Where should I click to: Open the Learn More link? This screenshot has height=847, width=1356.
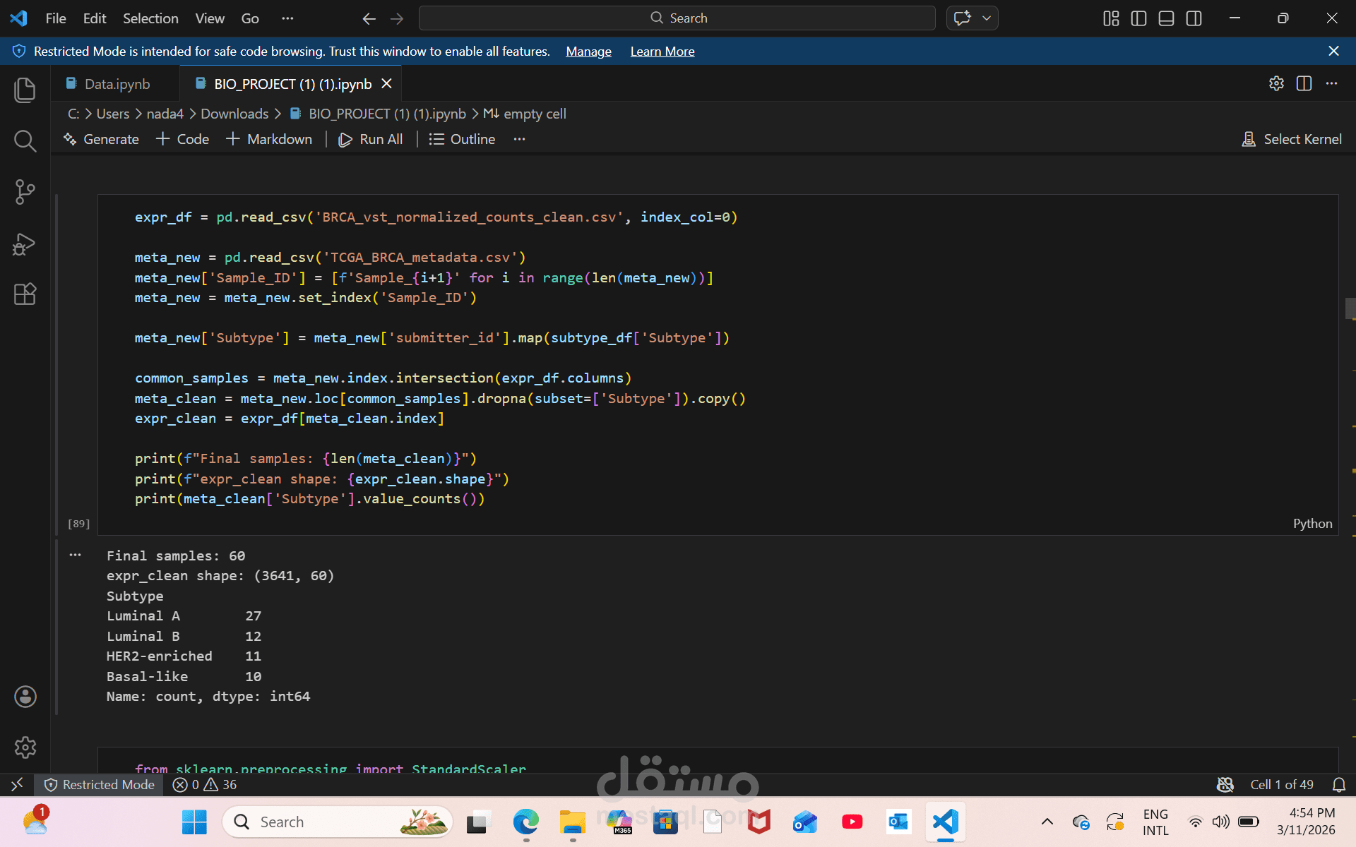click(x=662, y=52)
